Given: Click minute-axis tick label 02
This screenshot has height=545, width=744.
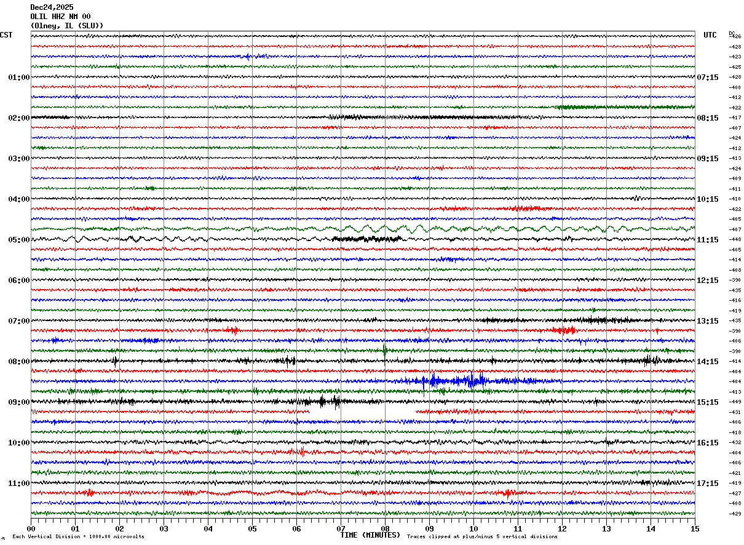Looking at the screenshot, I should 119,528.
